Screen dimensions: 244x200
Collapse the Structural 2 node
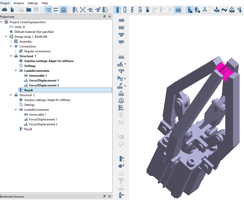coord(11,95)
